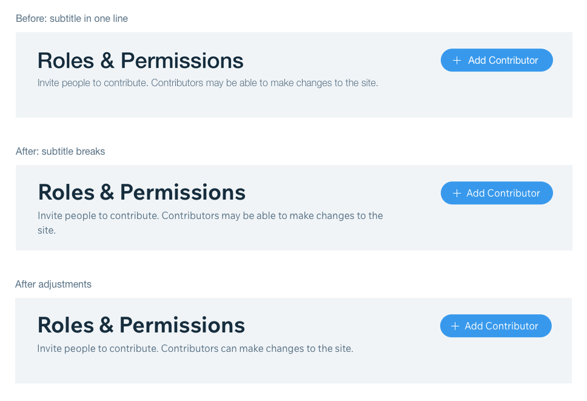Image resolution: width=587 pixels, height=401 pixels.
Task: Click Roles & Permissions title above the wrapped subtitle
Action: tap(141, 192)
